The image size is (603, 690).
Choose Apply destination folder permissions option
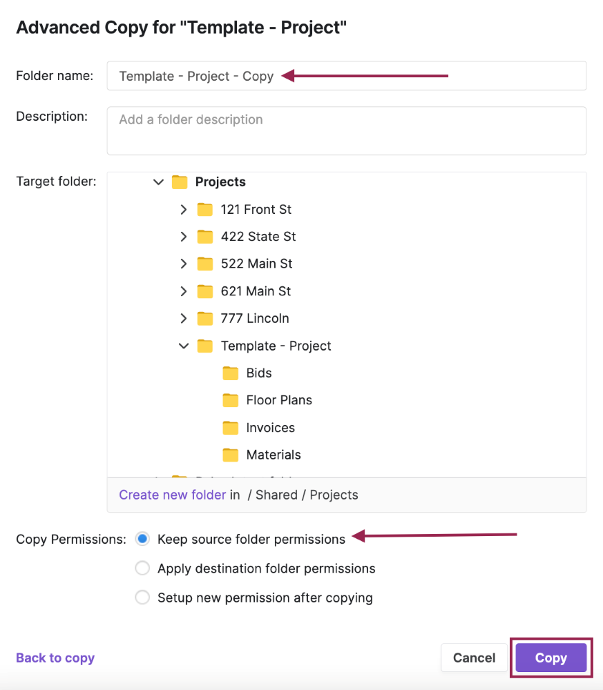(x=142, y=568)
